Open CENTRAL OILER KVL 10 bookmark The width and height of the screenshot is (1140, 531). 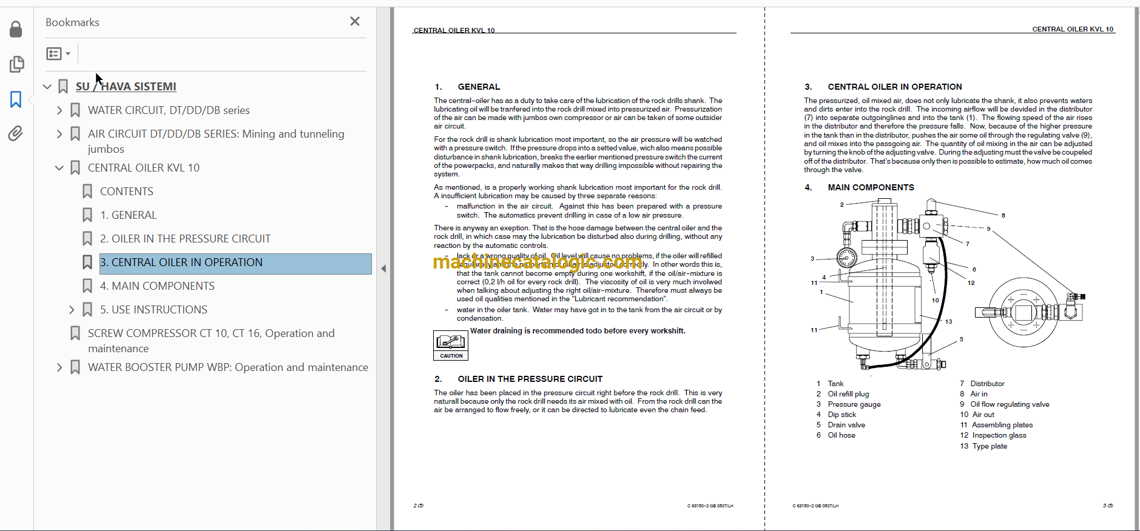(x=144, y=168)
